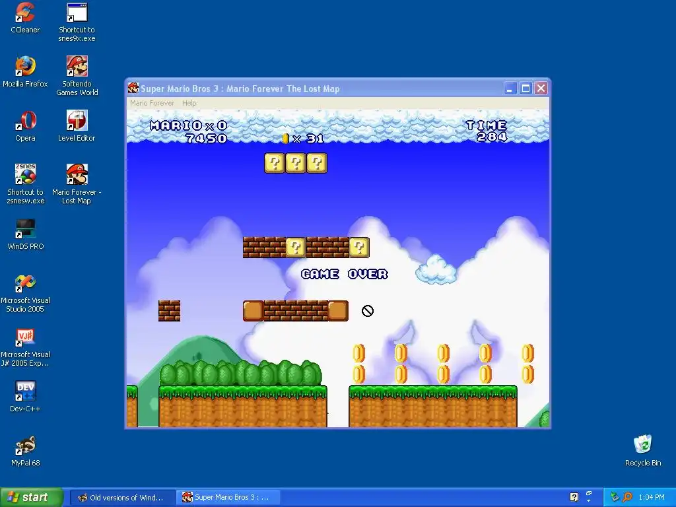Click the 1:04 PM taskbar clock
The width and height of the screenshot is (676, 507).
pos(652,498)
